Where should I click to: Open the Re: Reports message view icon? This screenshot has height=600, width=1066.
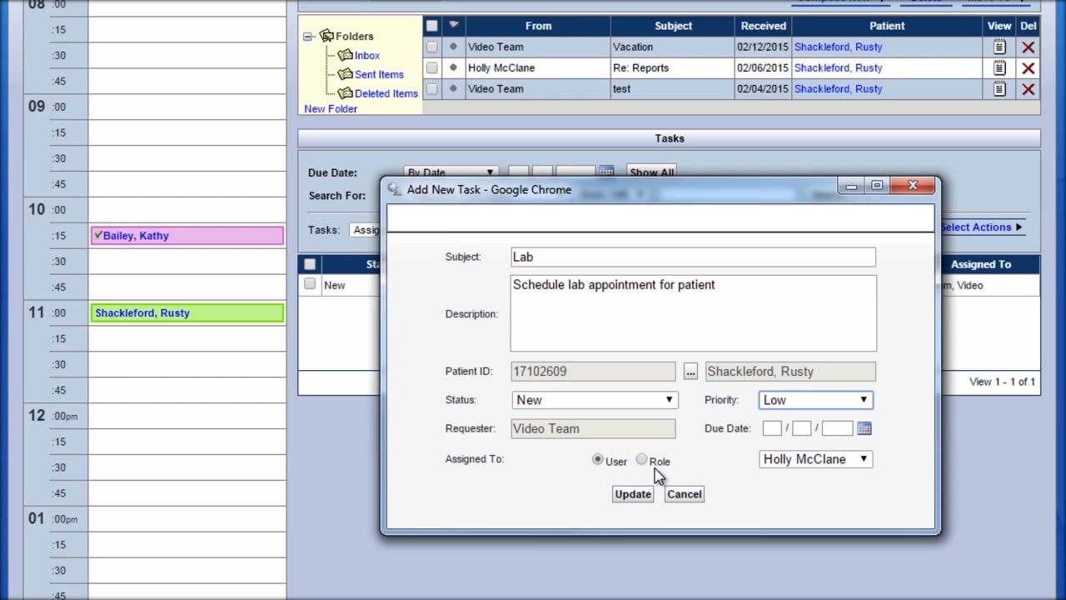point(999,68)
